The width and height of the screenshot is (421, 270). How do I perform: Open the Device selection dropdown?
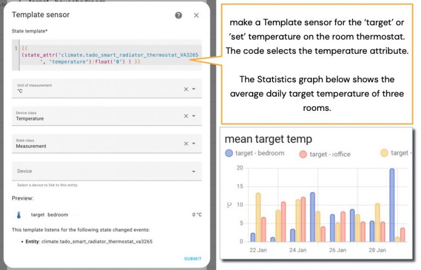[194, 171]
